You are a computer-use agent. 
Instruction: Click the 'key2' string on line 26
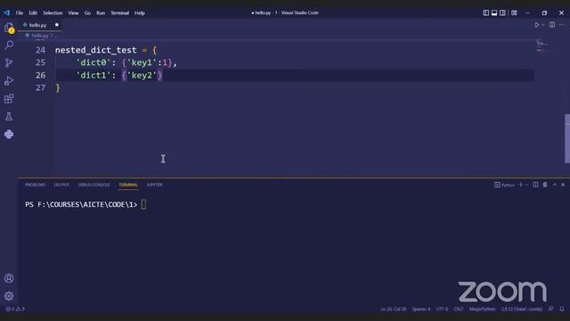click(x=142, y=75)
